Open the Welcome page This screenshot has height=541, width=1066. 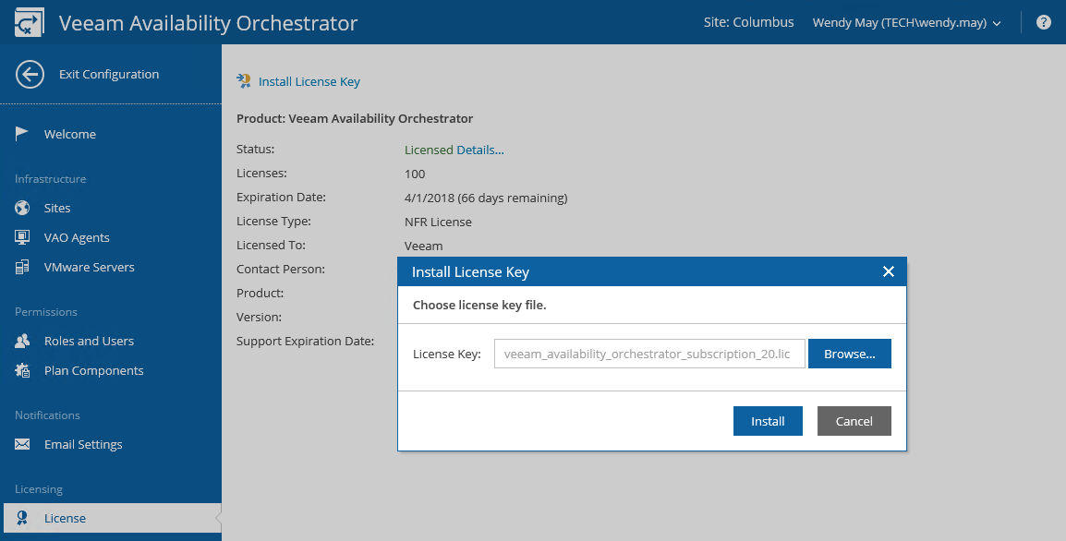(x=70, y=134)
